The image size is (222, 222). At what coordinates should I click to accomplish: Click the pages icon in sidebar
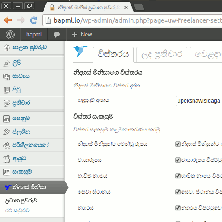pyautogui.click(x=7, y=90)
